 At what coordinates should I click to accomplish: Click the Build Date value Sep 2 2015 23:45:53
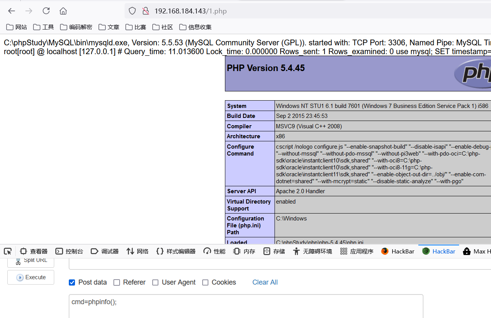click(x=302, y=116)
